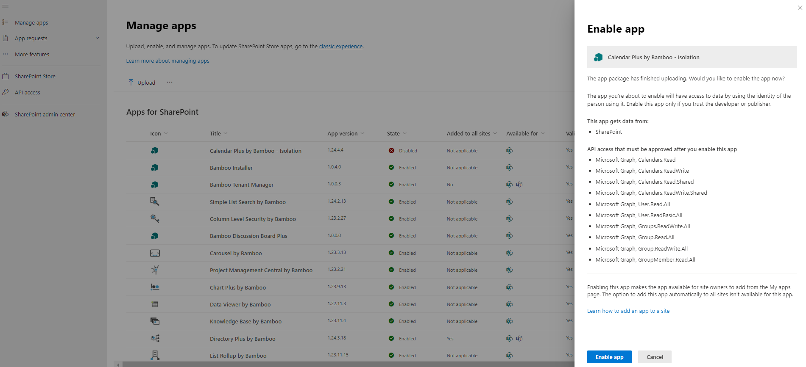Click the Cancel button
Screen dimensions: 806x367
[655, 357]
